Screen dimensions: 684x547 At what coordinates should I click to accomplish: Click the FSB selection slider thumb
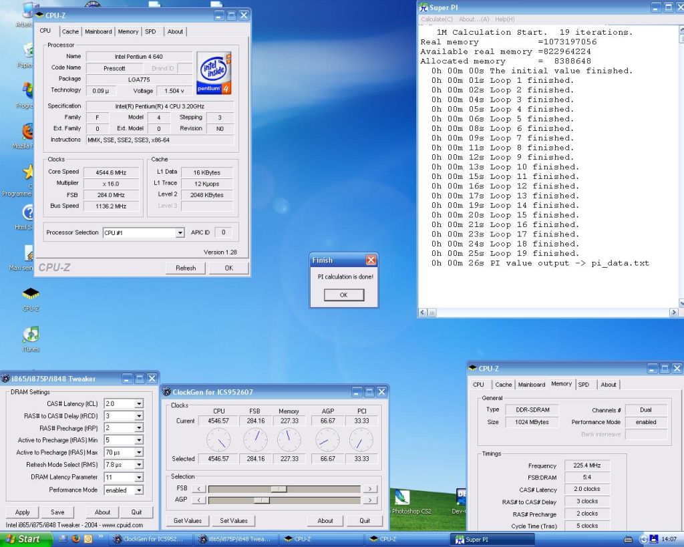pos(279,488)
